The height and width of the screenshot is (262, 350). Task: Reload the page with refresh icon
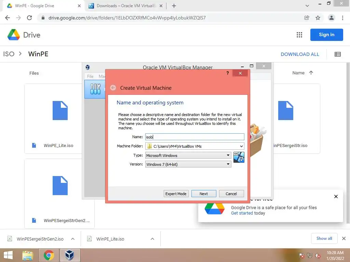29,18
